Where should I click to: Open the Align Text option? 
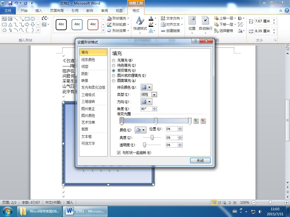(172, 24)
